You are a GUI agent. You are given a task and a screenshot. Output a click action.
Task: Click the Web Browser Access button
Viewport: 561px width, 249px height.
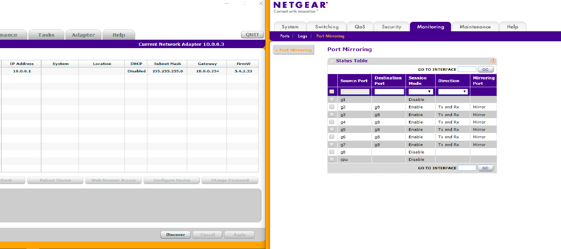pyautogui.click(x=114, y=180)
